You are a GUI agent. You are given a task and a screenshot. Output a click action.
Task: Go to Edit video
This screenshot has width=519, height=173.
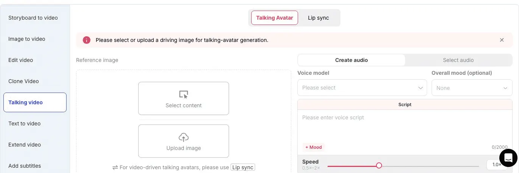35,60
